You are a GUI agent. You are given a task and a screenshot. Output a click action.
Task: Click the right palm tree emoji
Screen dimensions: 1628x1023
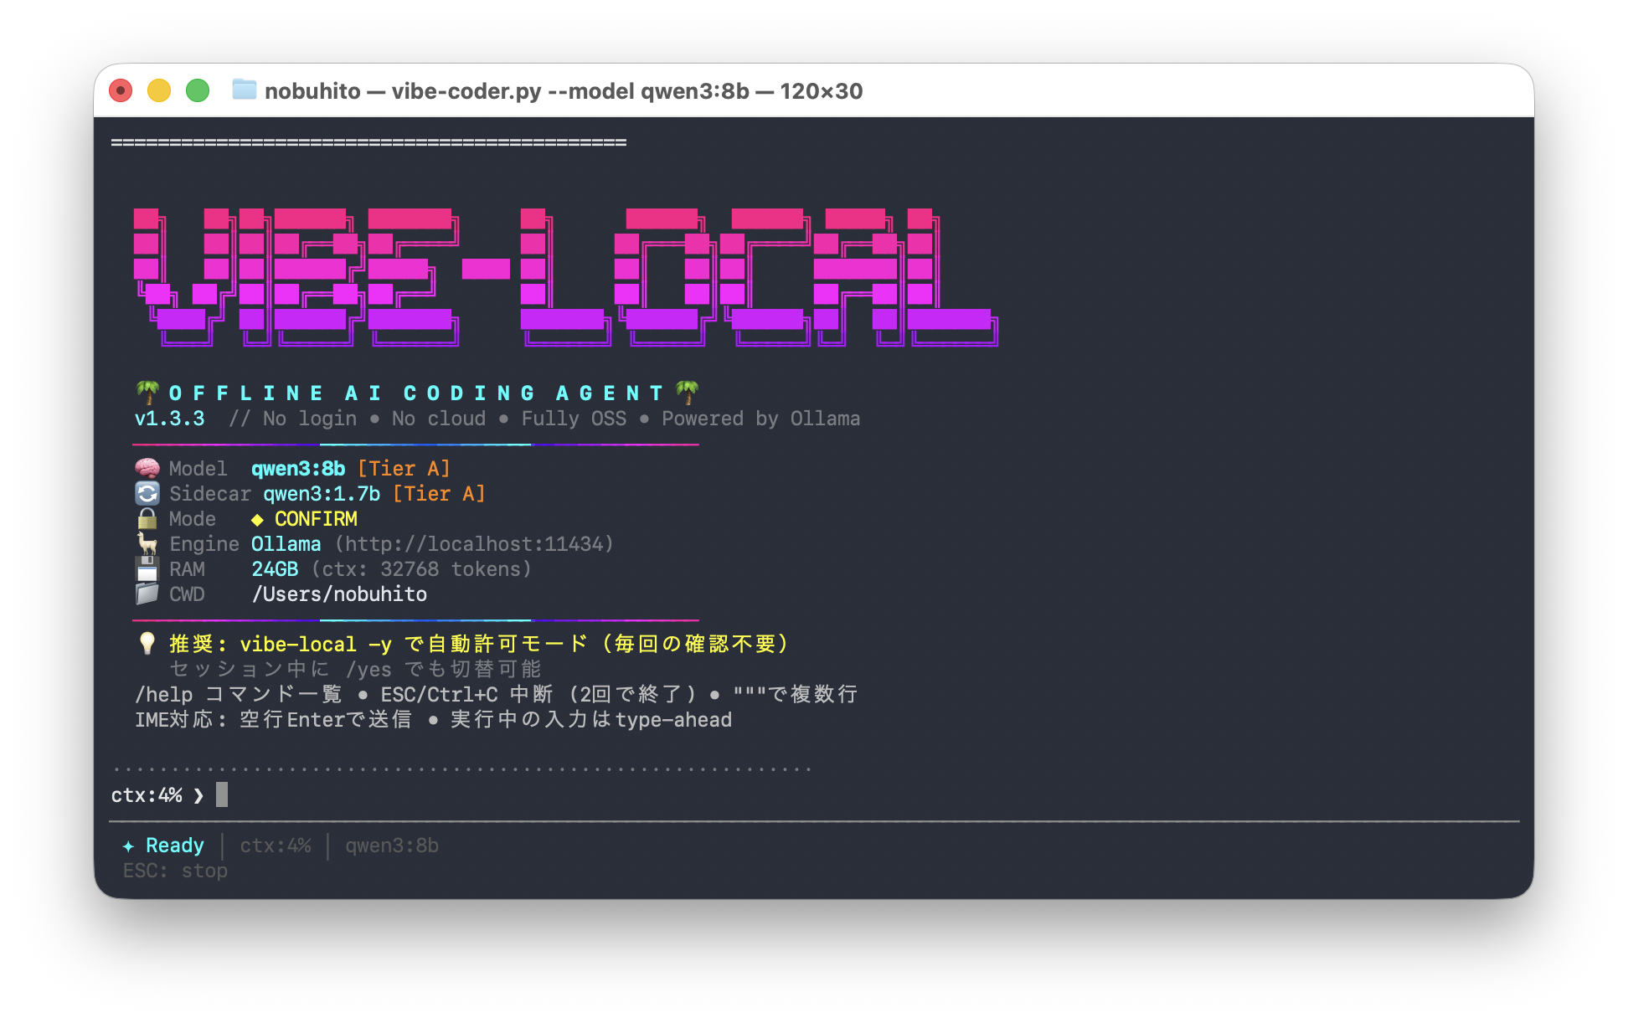(687, 392)
